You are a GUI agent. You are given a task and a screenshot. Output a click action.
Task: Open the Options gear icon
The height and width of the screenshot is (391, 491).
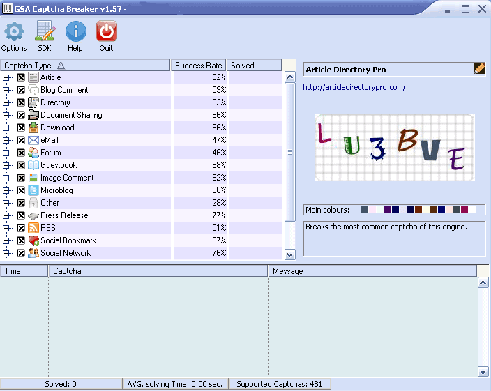pos(14,31)
